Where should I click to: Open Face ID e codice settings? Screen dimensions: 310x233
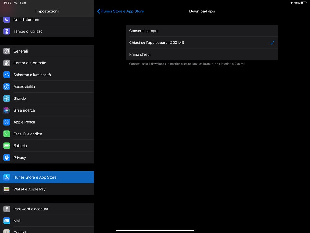pyautogui.click(x=47, y=134)
